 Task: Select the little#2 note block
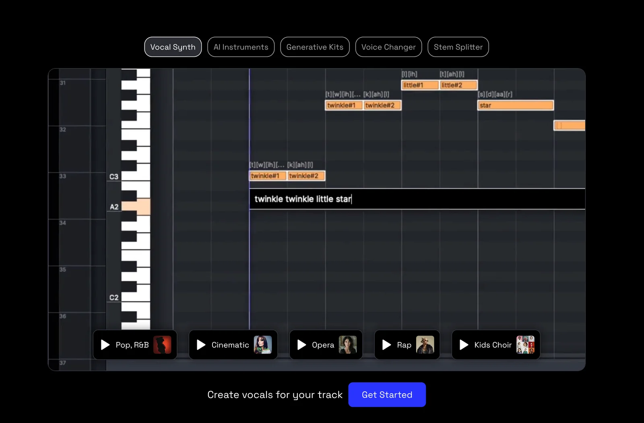pos(458,85)
